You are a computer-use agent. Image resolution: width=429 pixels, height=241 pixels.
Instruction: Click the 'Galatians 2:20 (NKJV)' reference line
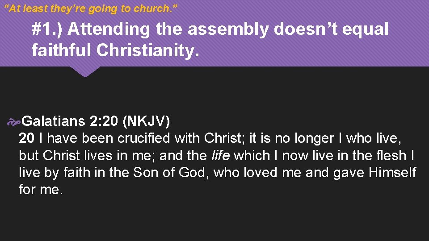96,121
